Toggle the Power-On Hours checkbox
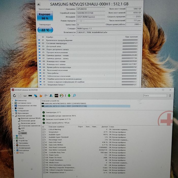 [x=44, y=157]
